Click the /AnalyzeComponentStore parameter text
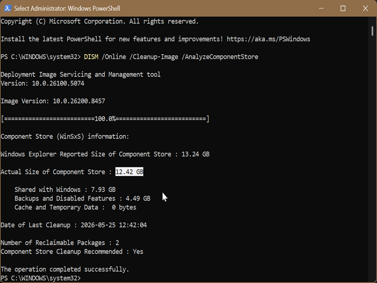This screenshot has width=377, height=283. click(x=220, y=57)
